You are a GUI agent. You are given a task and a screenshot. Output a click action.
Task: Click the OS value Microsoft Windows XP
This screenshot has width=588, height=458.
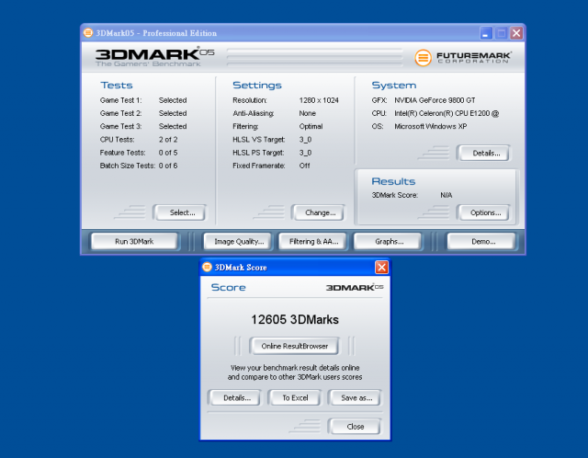click(431, 127)
